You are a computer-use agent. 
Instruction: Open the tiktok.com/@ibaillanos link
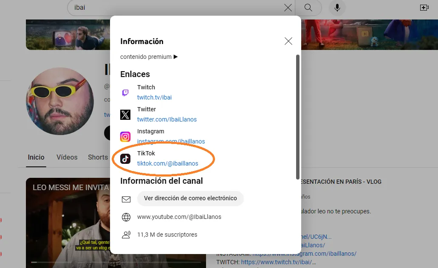[168, 163]
